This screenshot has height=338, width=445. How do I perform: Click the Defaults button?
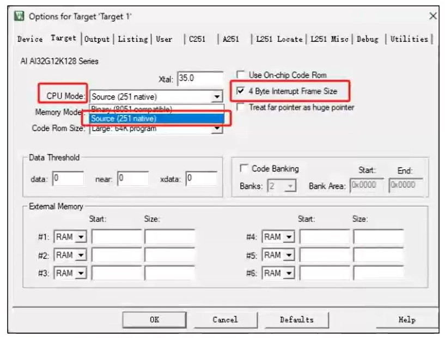click(296, 319)
